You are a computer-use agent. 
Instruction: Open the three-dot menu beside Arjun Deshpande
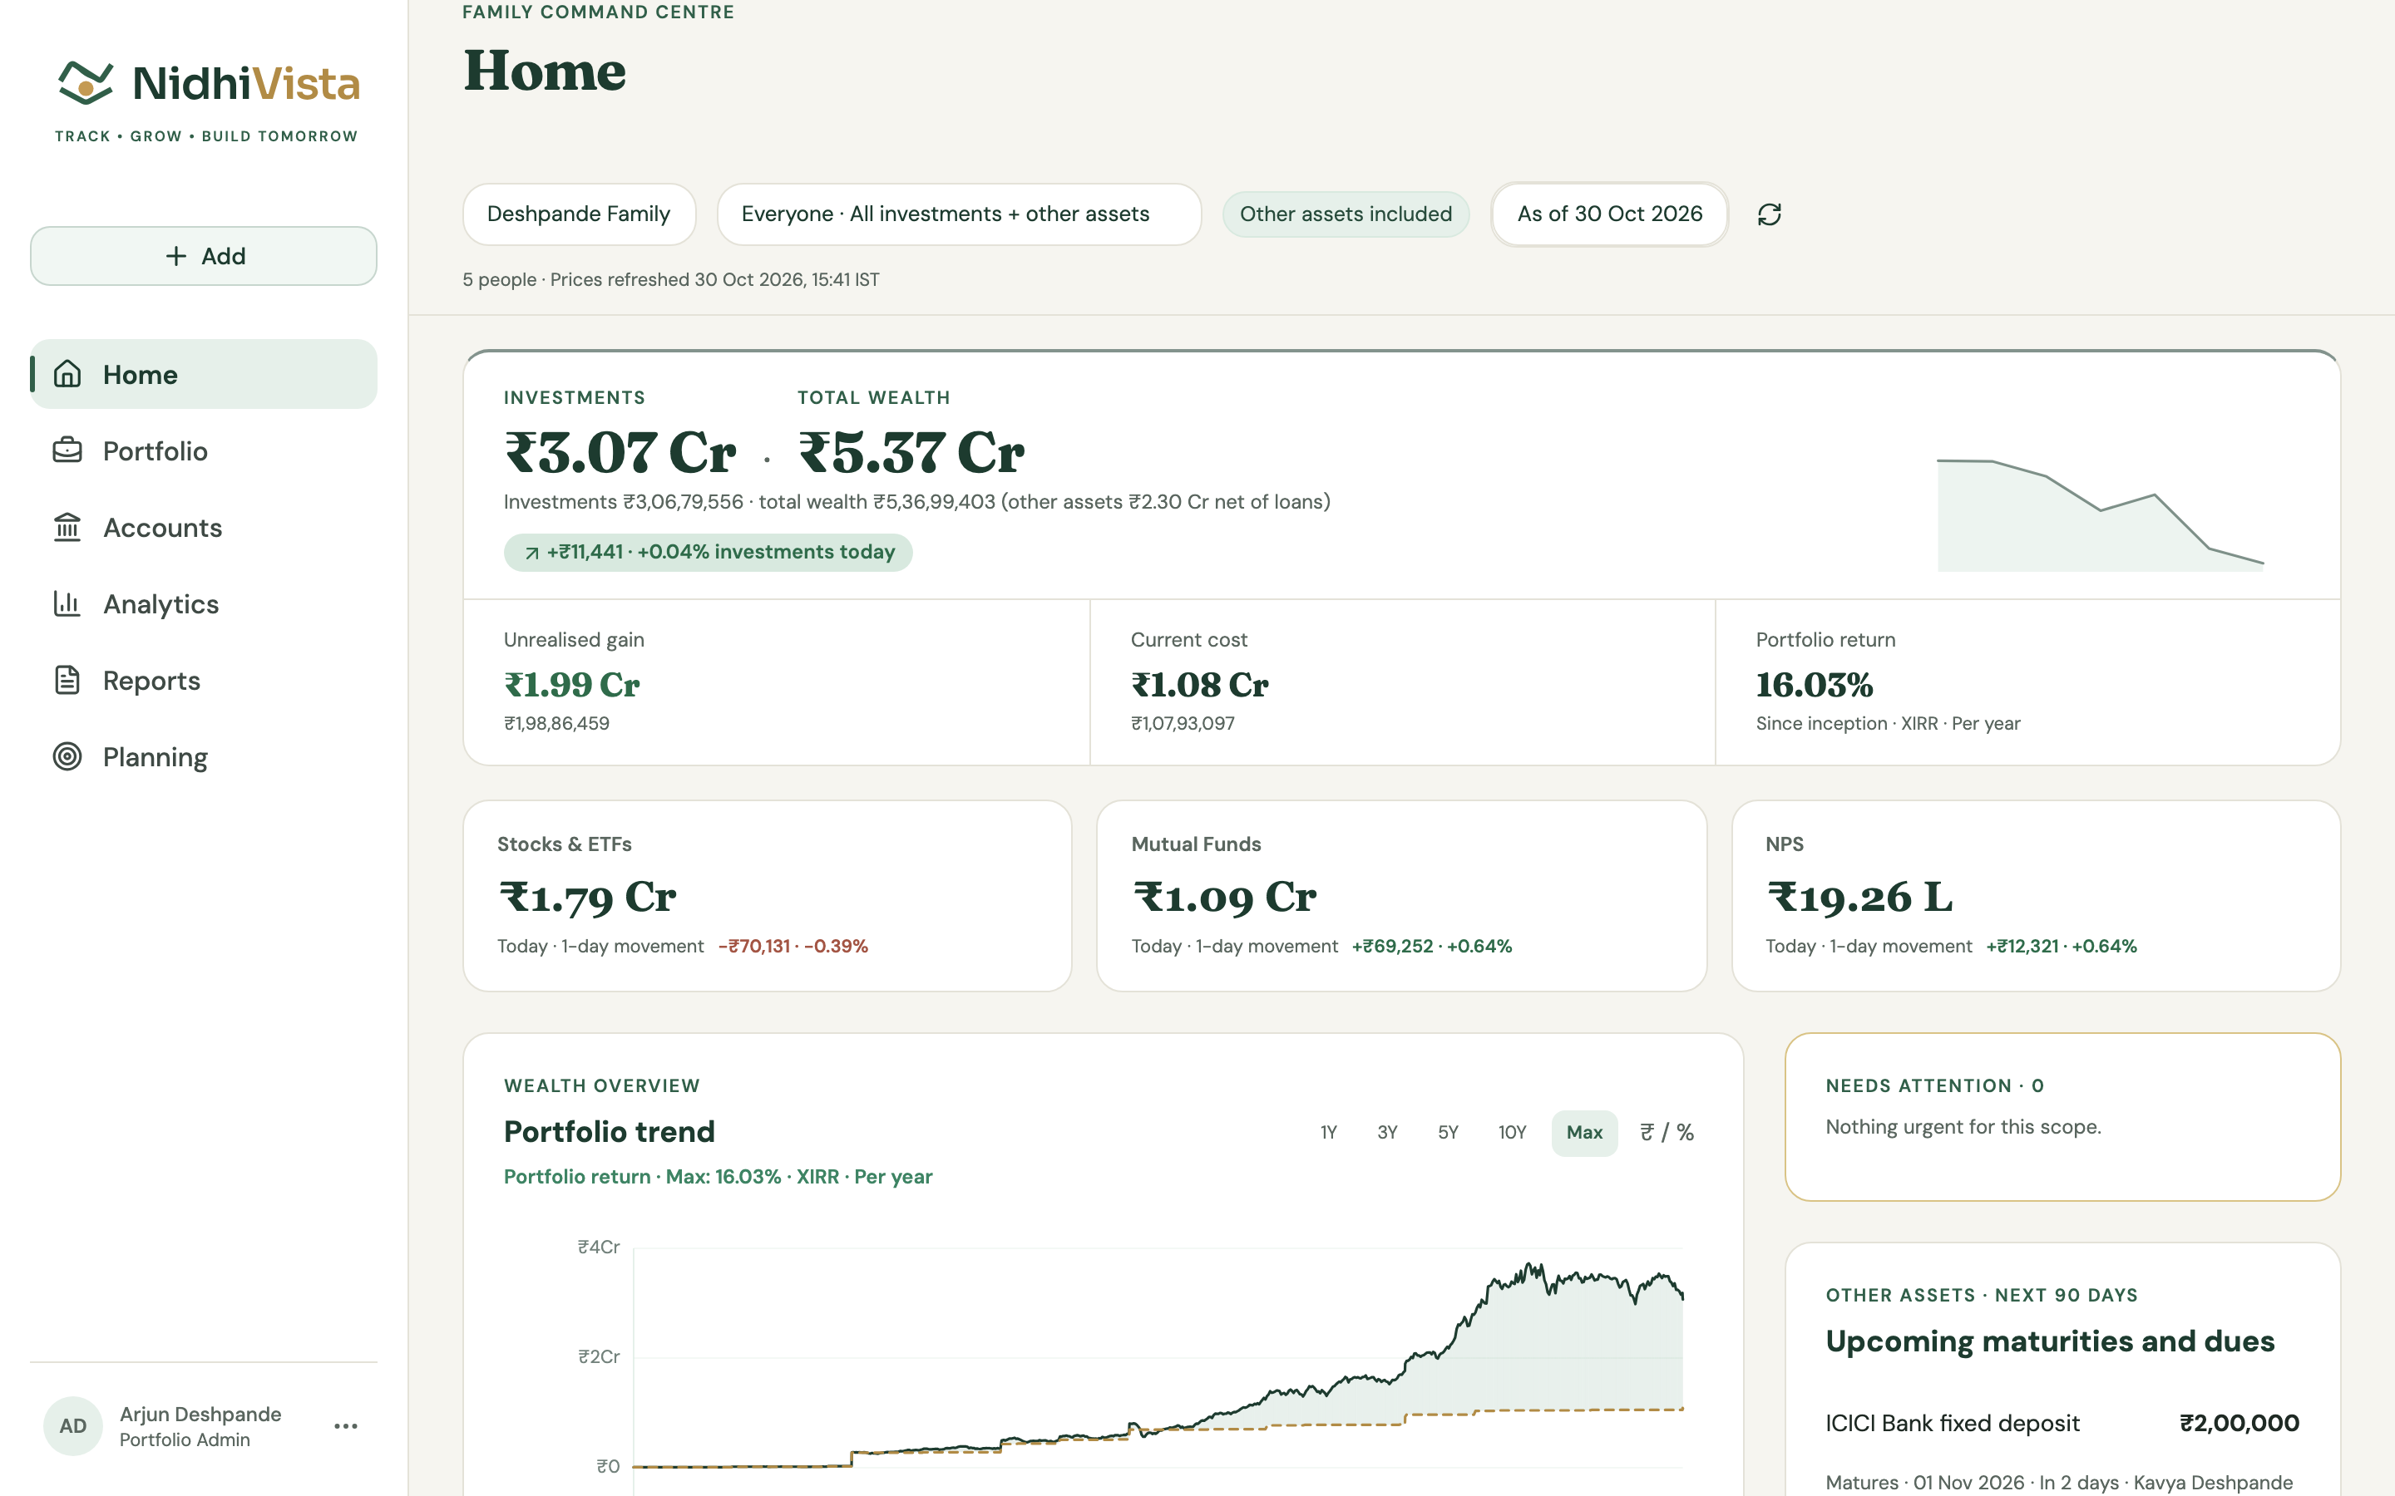coord(345,1425)
